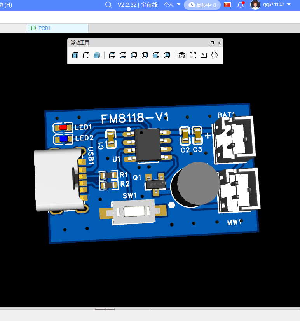The image size is (300, 321).
Task: Switch to right view cube icon
Action: 145,55
